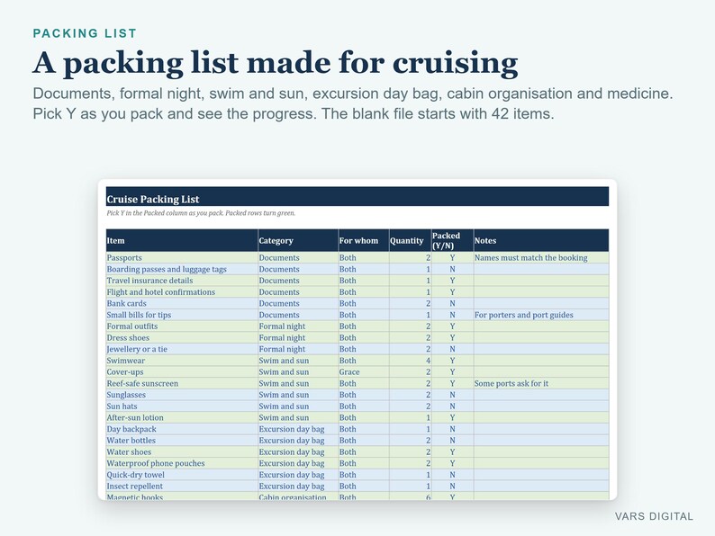Viewport: 715px width, 536px height.
Task: Open Packed dropdown cell for Passports row
Action: point(452,258)
